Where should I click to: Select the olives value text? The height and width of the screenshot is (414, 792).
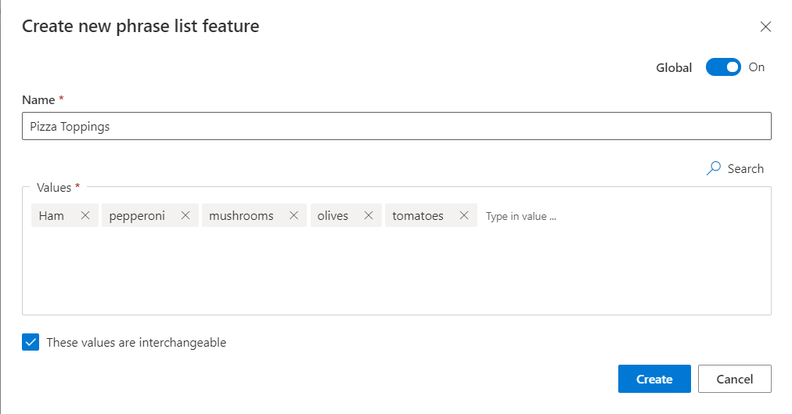point(333,216)
